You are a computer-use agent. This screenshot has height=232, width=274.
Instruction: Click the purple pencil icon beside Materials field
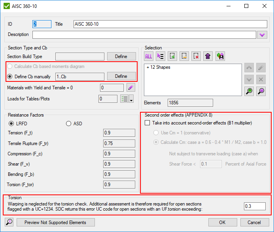tap(131, 87)
